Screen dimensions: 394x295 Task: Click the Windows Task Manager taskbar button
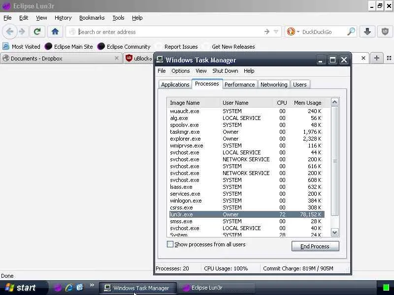coord(138,288)
